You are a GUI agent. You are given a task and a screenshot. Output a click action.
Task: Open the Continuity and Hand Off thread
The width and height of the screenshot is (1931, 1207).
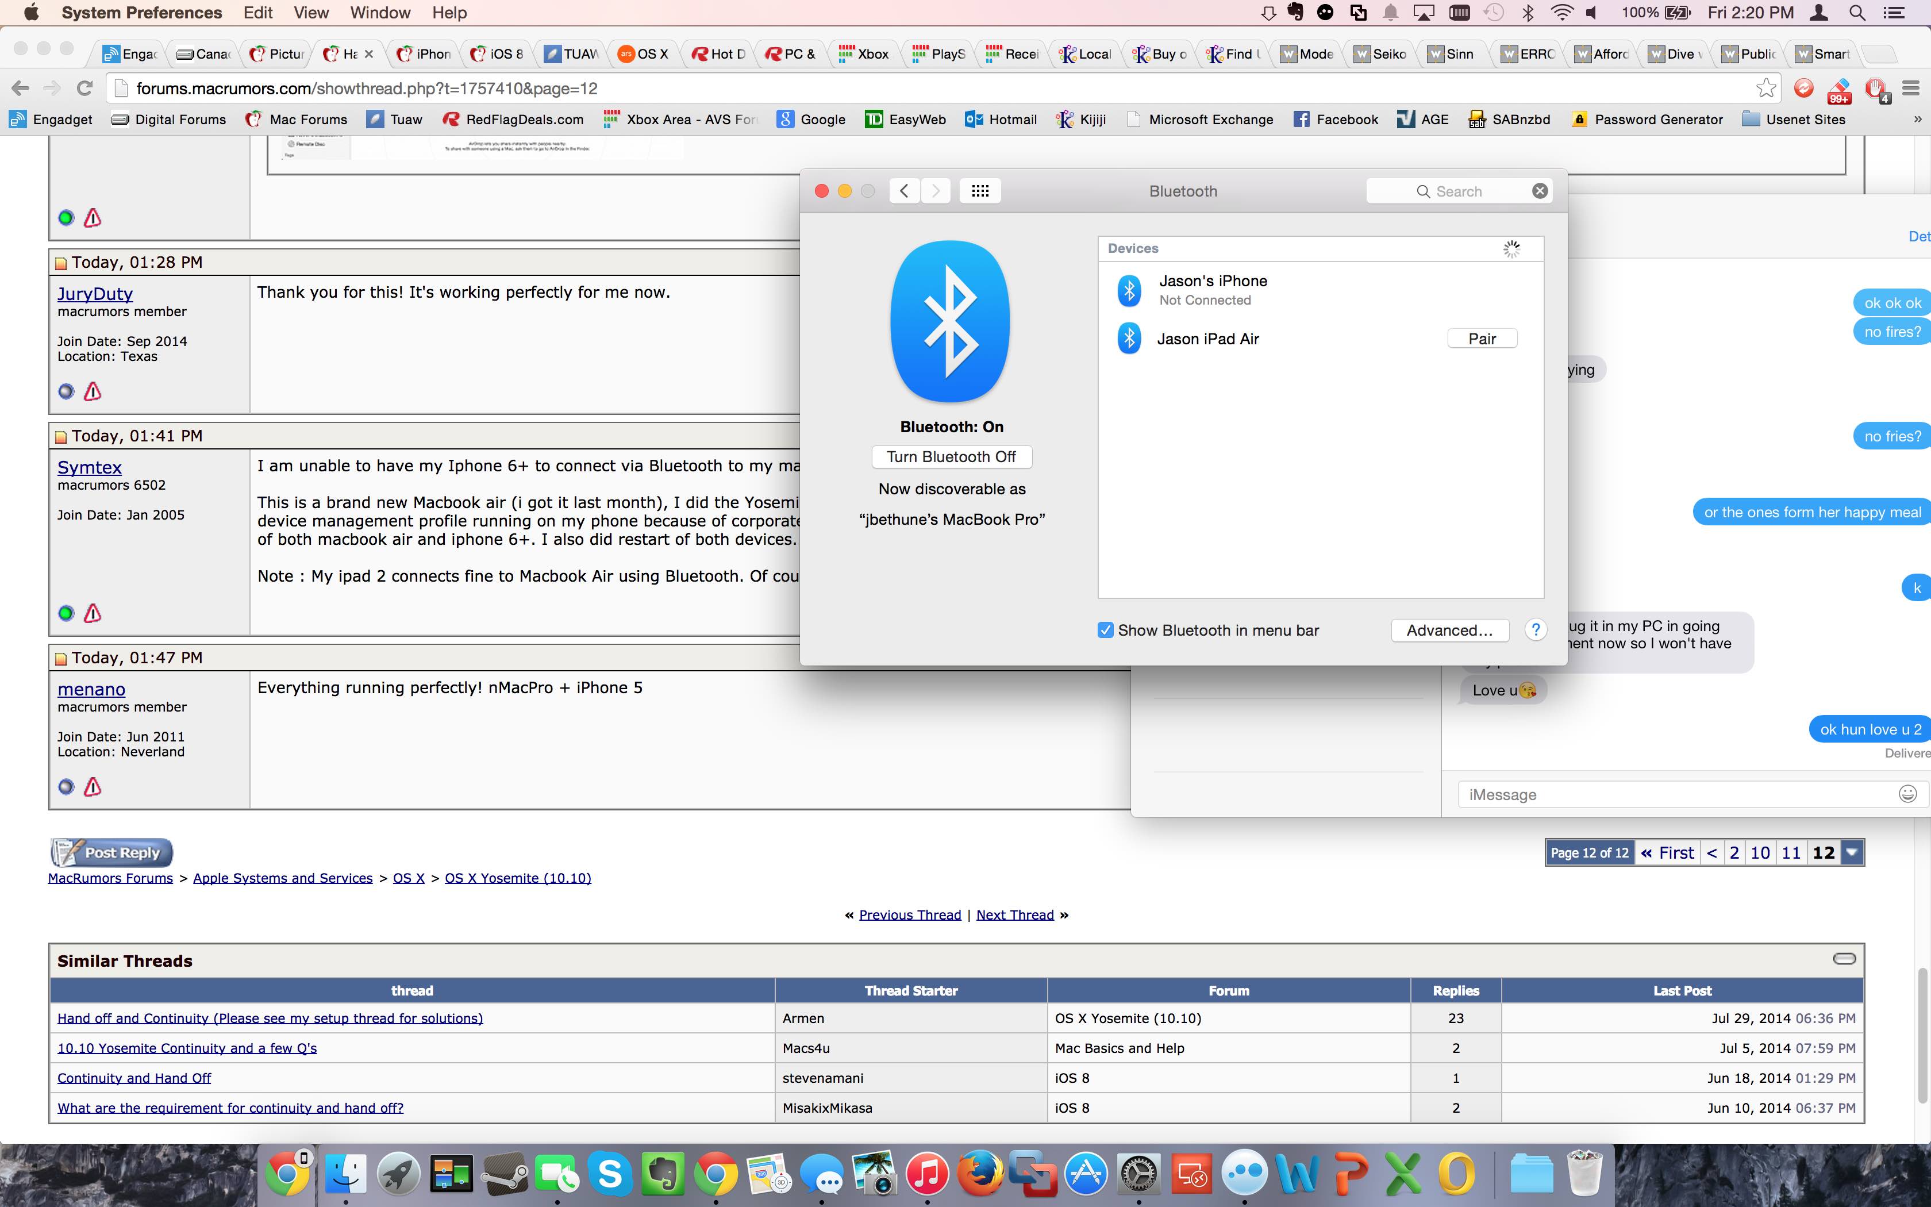tap(134, 1078)
